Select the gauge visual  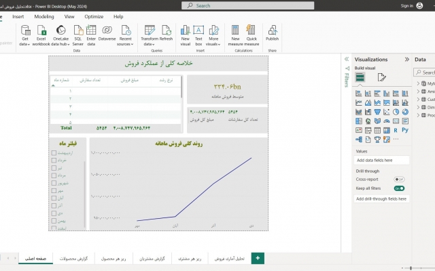tap(387, 121)
